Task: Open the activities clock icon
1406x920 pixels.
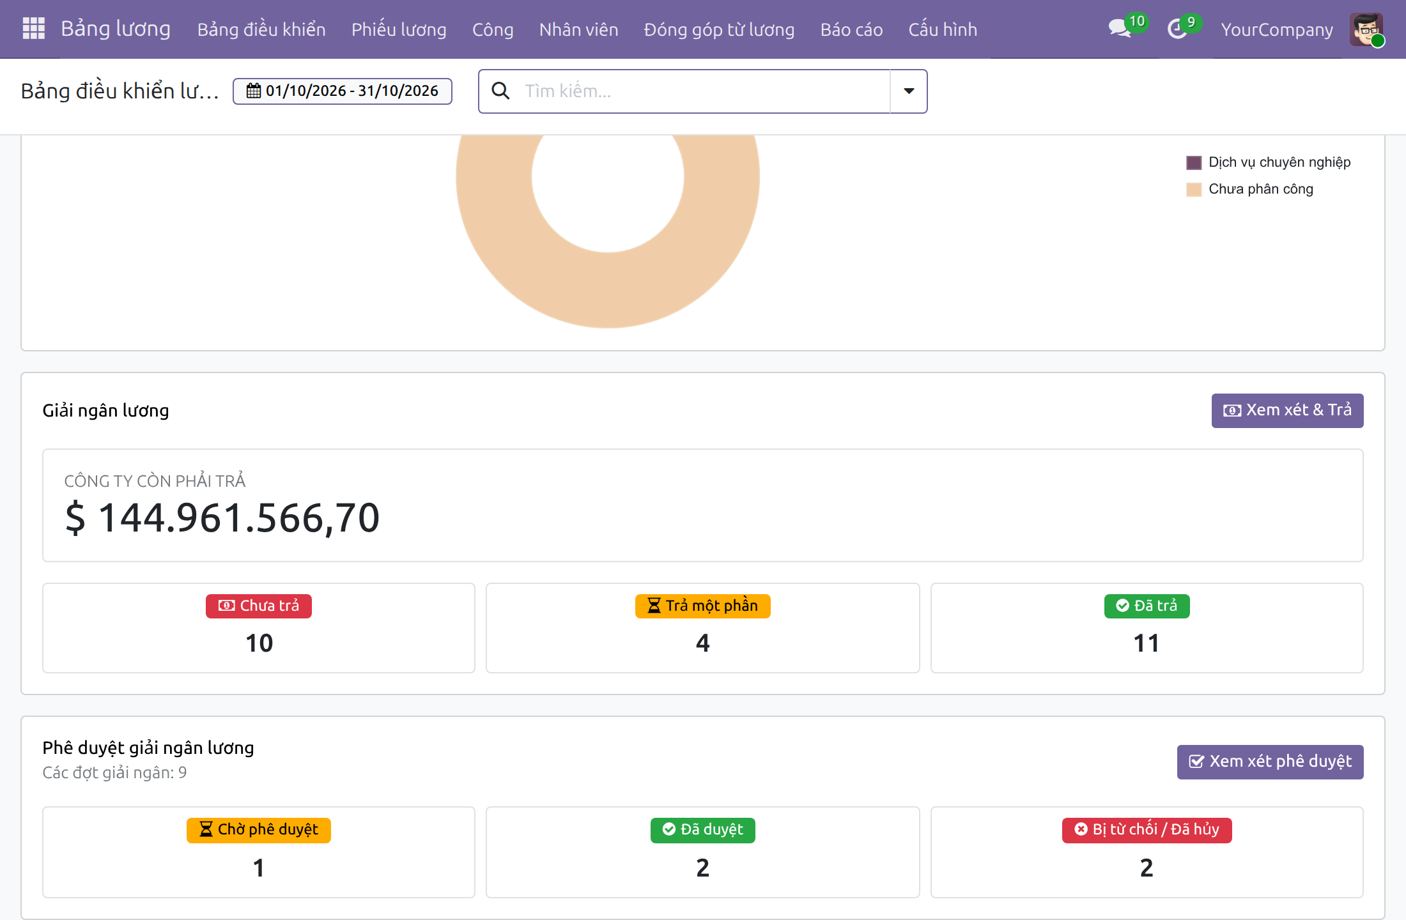Action: (1177, 29)
